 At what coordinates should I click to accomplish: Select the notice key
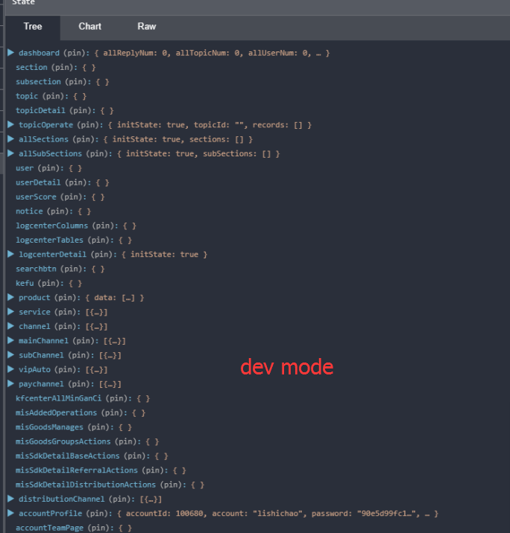pos(29,211)
